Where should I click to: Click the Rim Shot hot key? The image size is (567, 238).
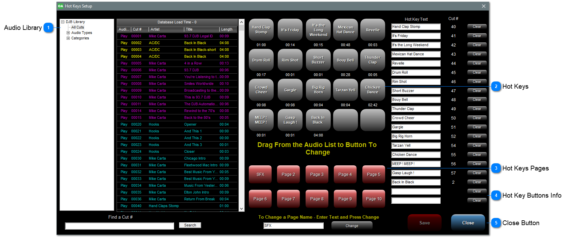click(x=290, y=60)
